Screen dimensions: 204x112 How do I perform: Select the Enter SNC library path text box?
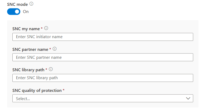103,78
